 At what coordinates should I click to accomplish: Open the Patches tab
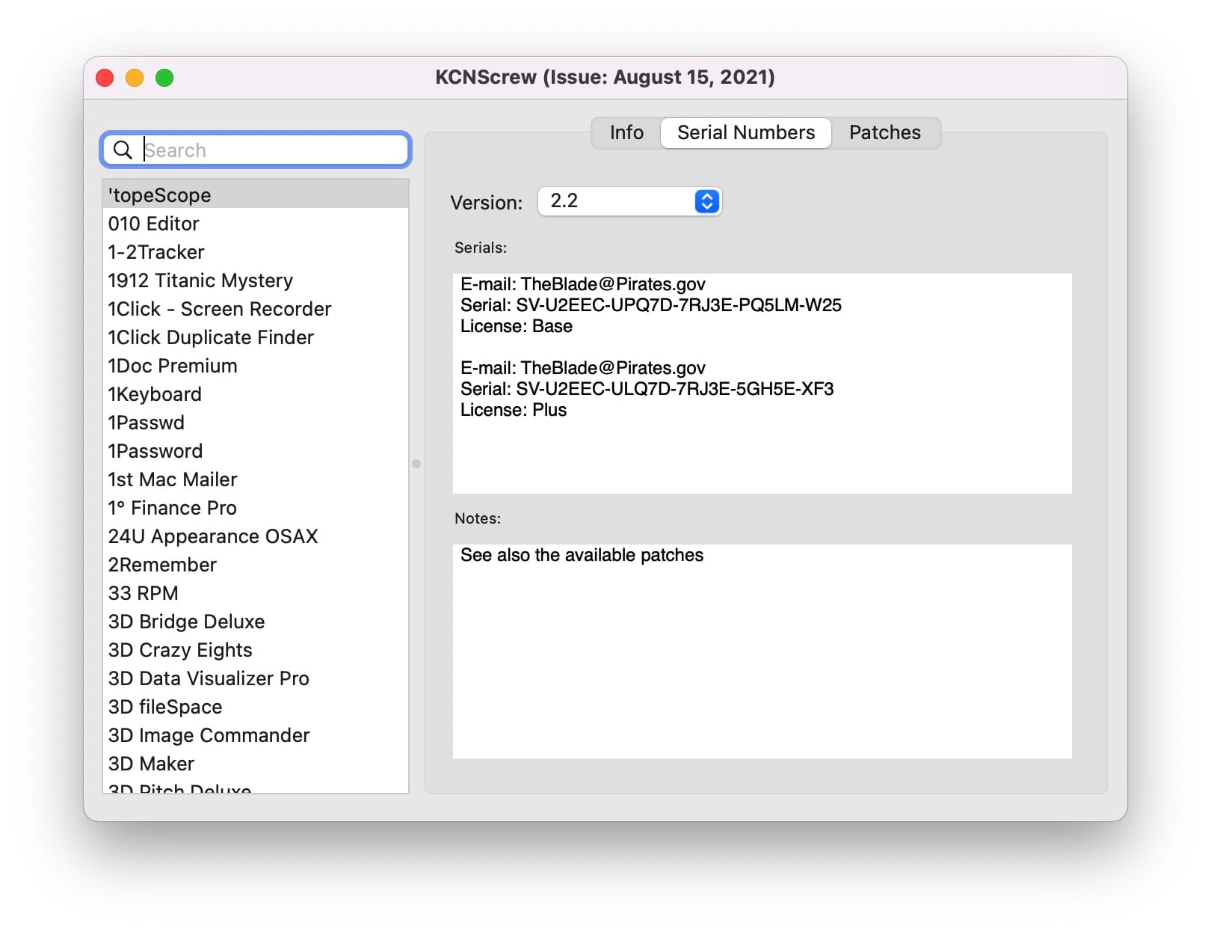pos(885,132)
